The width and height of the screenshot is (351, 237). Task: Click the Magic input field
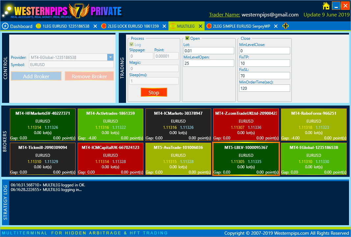click(154, 68)
